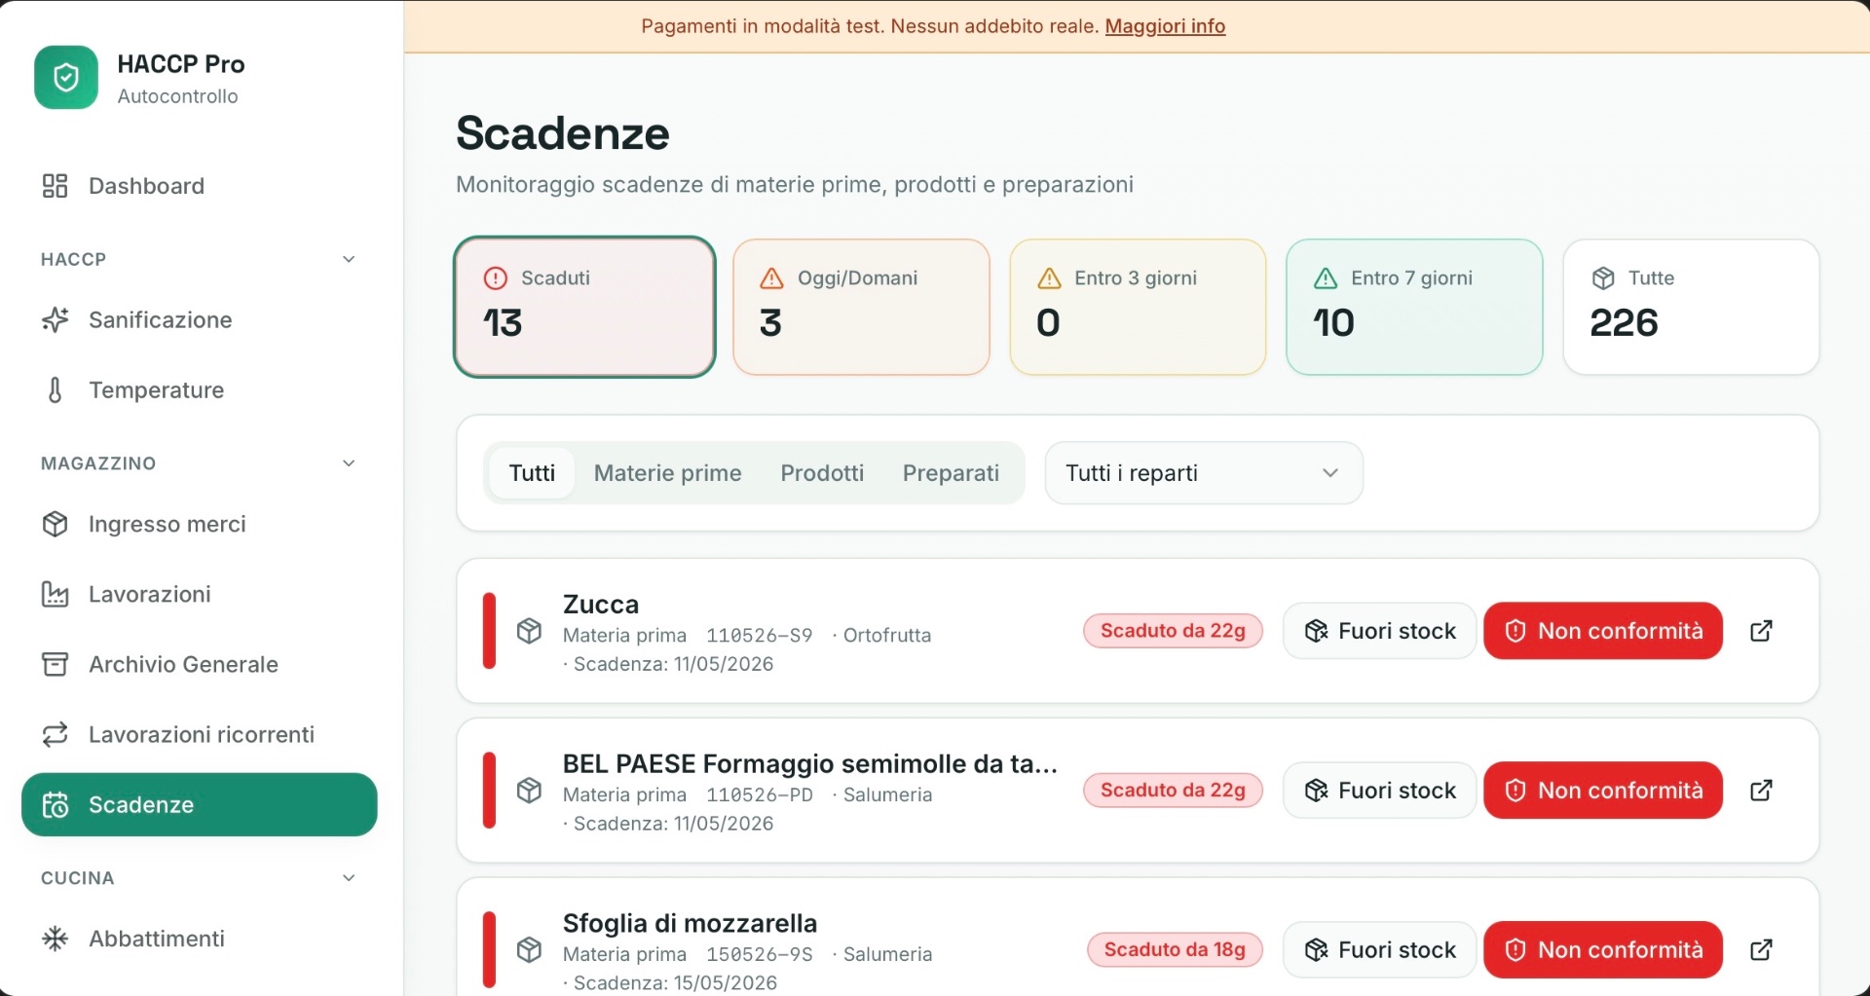Click the Entro 7 giorni warning icon

(1326, 278)
